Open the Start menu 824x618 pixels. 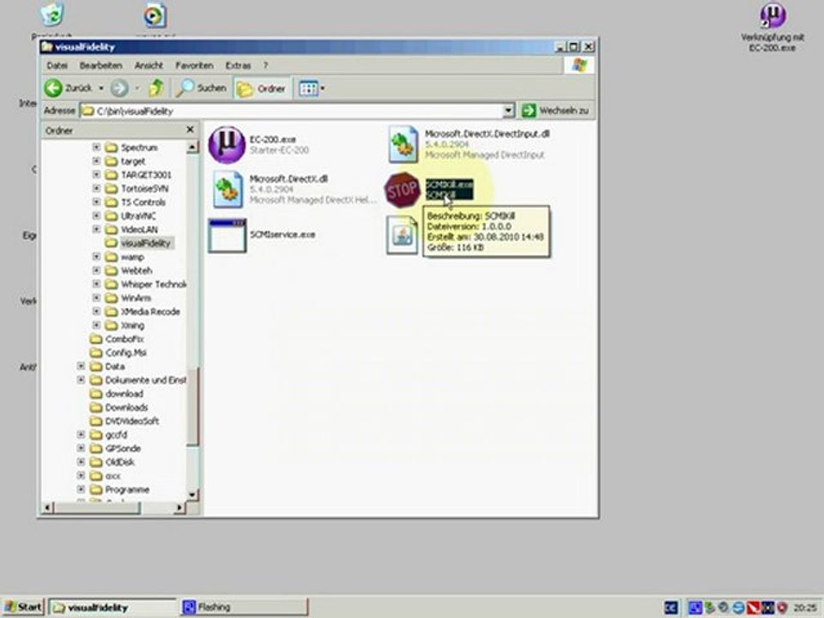pyautogui.click(x=22, y=607)
